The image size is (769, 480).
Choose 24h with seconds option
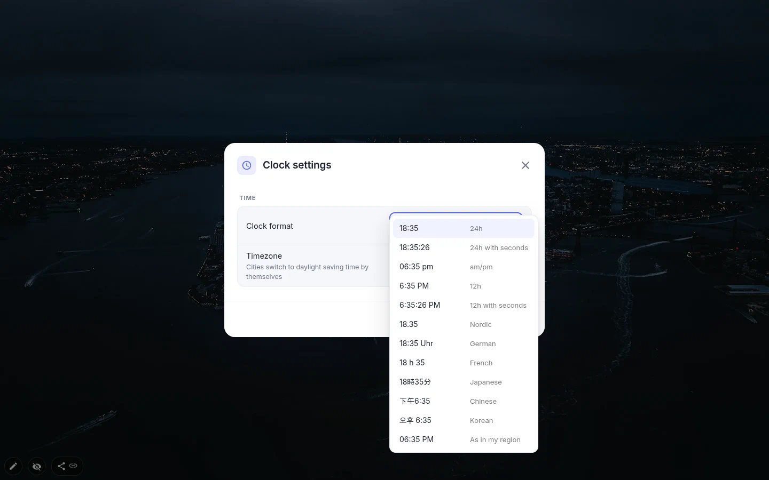[x=464, y=247]
